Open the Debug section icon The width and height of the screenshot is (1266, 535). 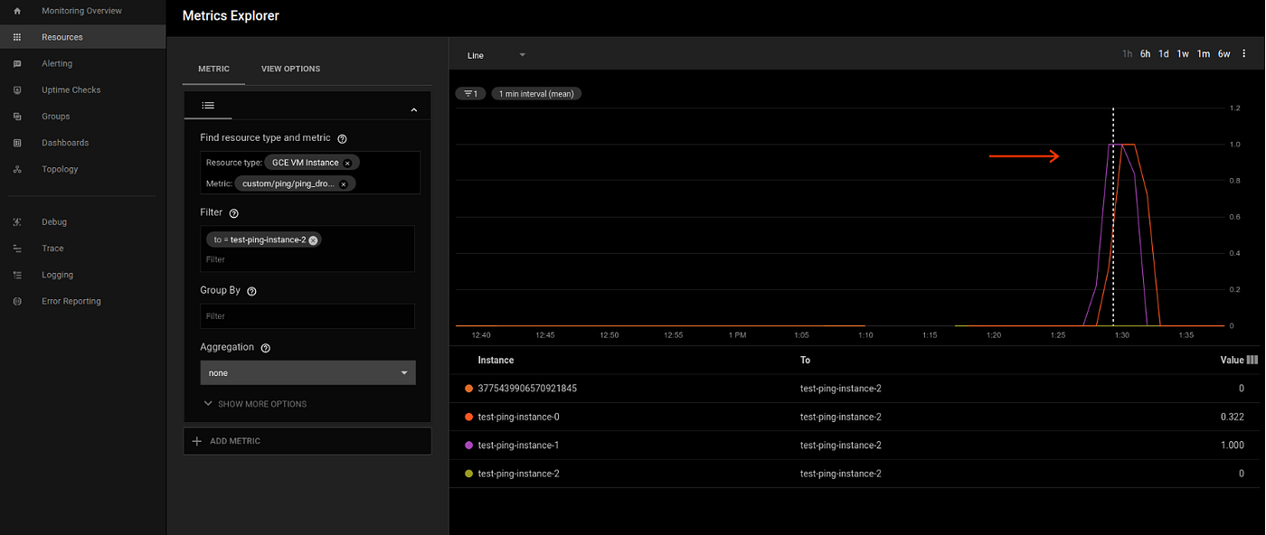tap(16, 221)
